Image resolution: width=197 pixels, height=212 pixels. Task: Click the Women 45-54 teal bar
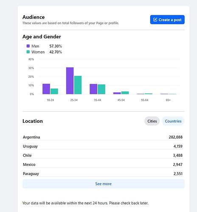pyautogui.click(x=125, y=93)
